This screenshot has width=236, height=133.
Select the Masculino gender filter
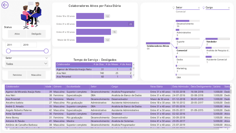pyautogui.click(x=36, y=75)
